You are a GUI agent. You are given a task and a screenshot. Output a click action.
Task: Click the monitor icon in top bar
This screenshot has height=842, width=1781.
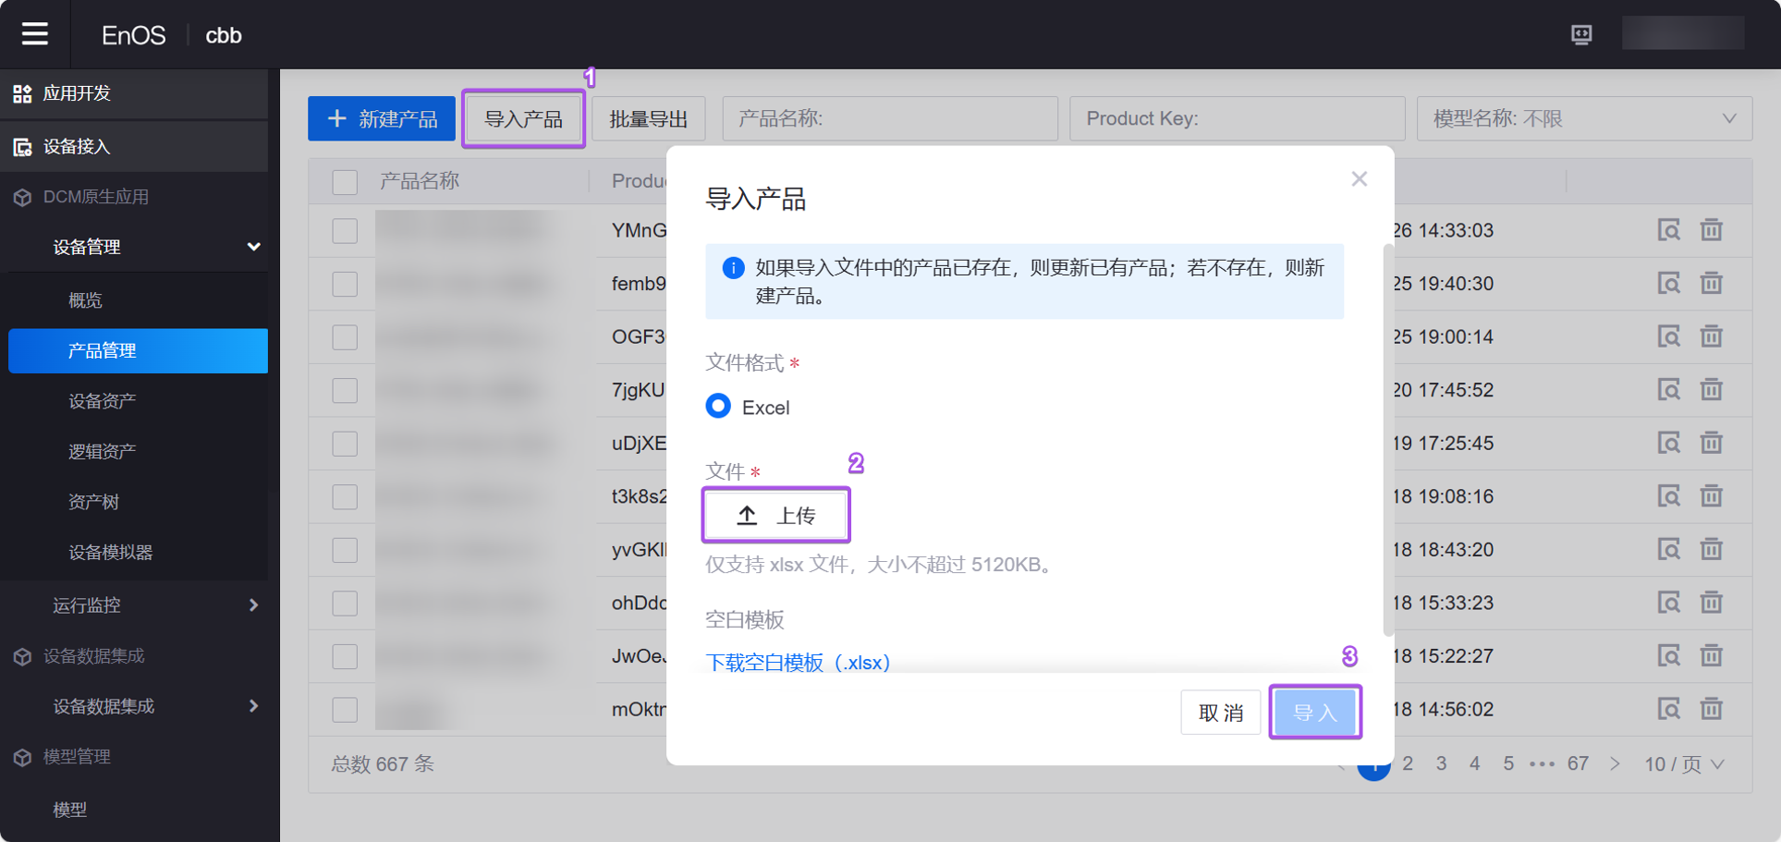(1581, 34)
